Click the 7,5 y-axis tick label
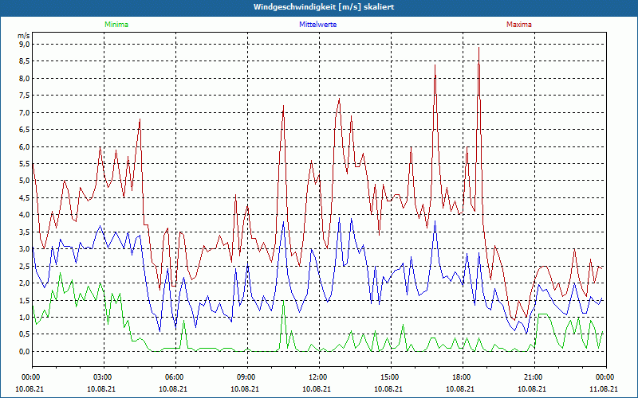638x398 pixels. [23, 96]
